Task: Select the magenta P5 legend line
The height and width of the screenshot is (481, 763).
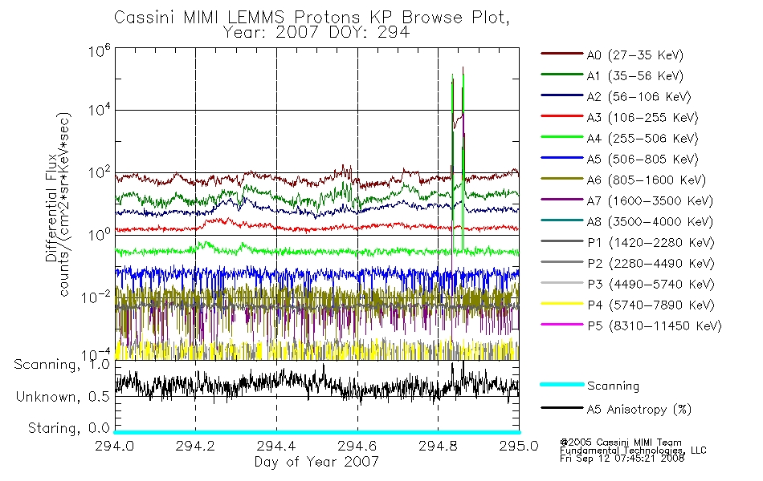Action: [562, 325]
